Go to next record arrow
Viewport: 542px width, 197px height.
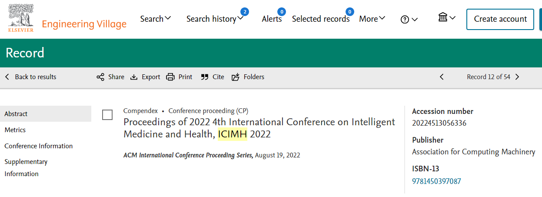(x=517, y=77)
